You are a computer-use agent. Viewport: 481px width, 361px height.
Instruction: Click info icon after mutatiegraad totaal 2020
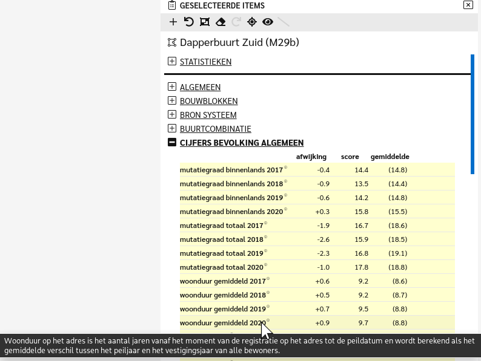click(266, 265)
